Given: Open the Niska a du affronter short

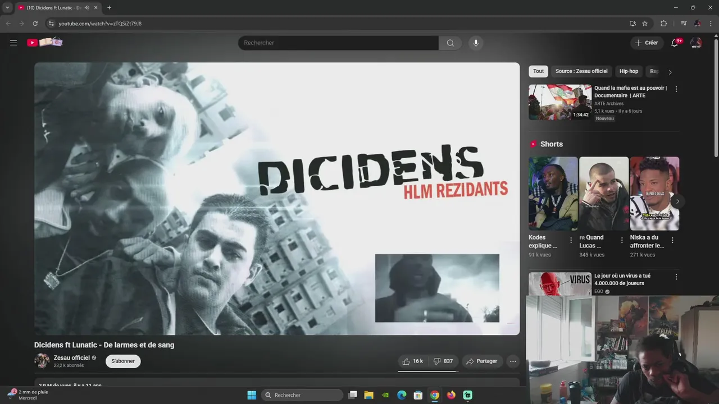Looking at the screenshot, I should click(654, 194).
